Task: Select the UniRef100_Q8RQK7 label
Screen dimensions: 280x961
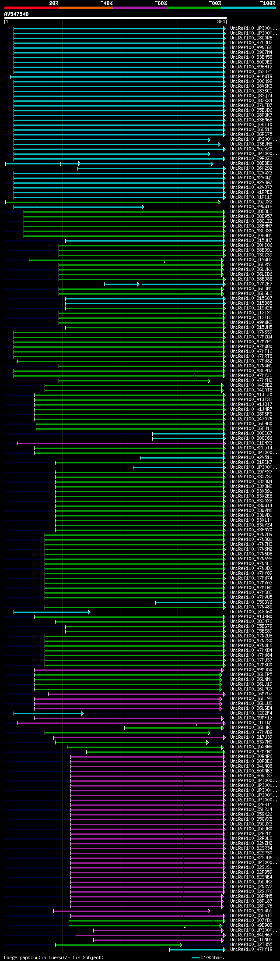Action: coord(251,115)
